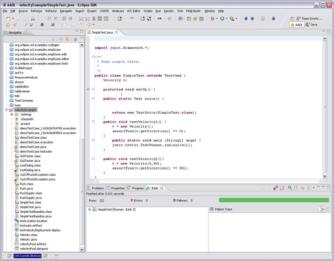Toggle Link with Editor in Navigator
Screen dimensions: 334x261
[x=67, y=39]
